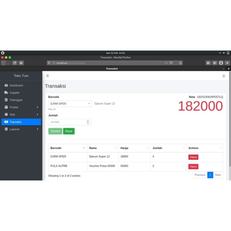Toggle the sidebar with the hamburger icon
Image resolution: width=231 pixels, height=231 pixels.
pyautogui.click(x=47, y=76)
